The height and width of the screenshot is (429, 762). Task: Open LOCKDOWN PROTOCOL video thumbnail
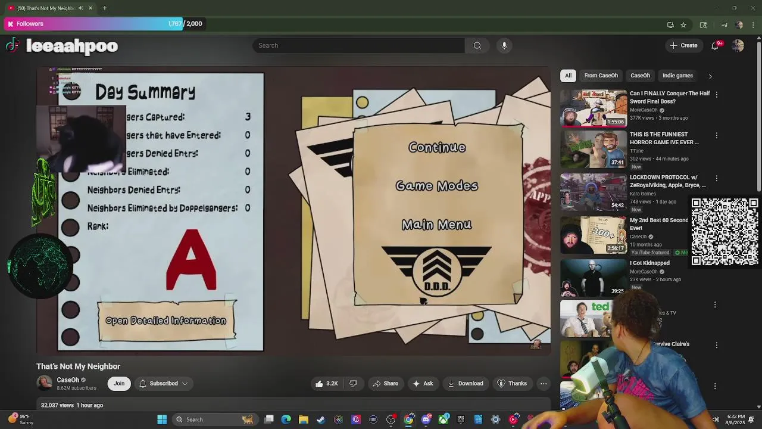click(594, 192)
